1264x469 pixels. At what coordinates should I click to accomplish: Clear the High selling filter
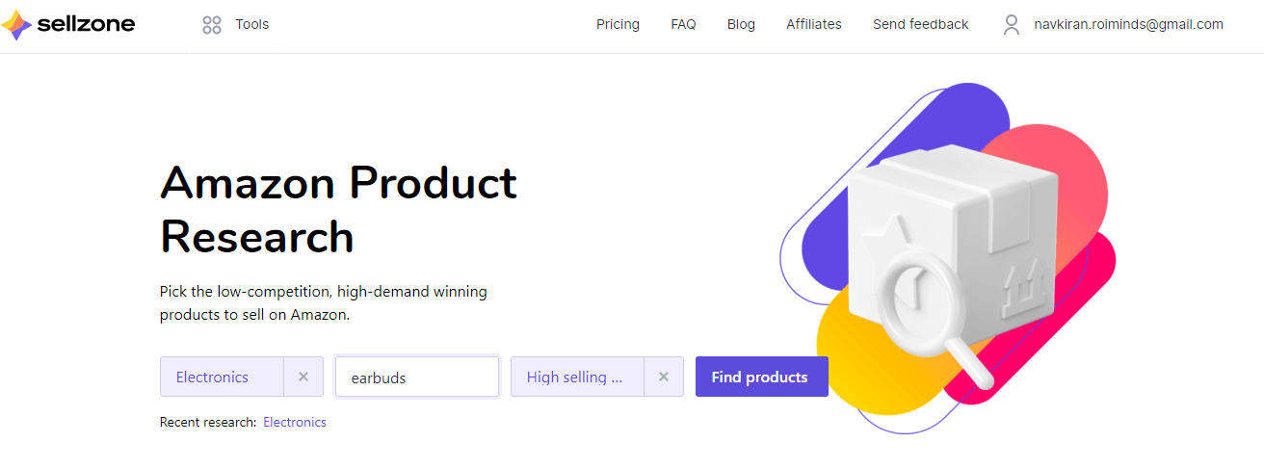pyautogui.click(x=664, y=377)
